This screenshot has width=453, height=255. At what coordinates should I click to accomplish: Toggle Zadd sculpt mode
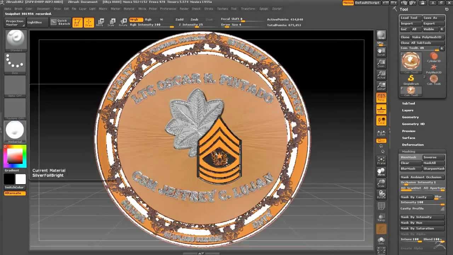179,19
